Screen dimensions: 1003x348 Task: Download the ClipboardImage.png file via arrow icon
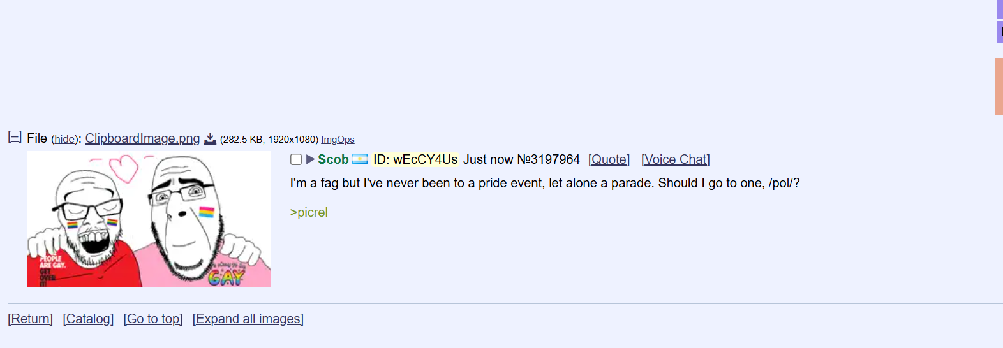click(x=210, y=139)
